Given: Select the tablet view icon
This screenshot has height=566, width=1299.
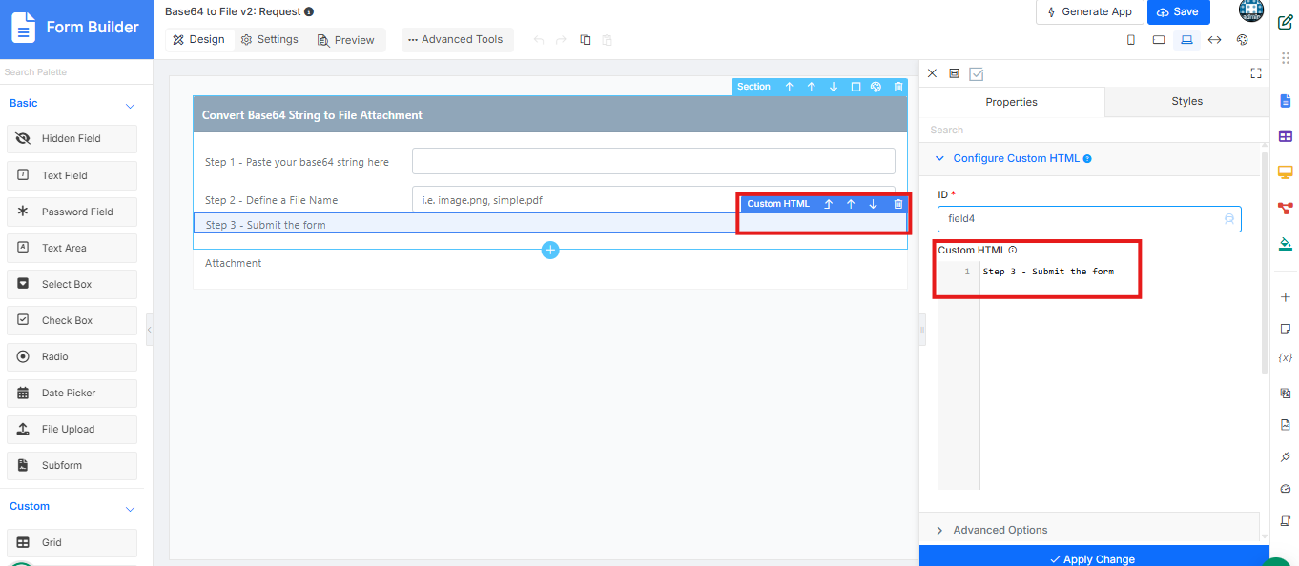Looking at the screenshot, I should tap(1159, 40).
